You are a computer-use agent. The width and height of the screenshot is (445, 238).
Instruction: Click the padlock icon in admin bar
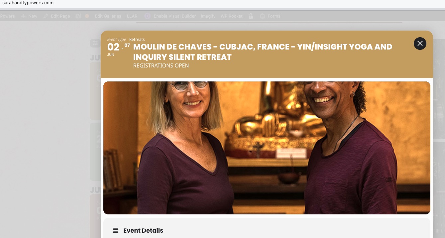tap(251, 16)
